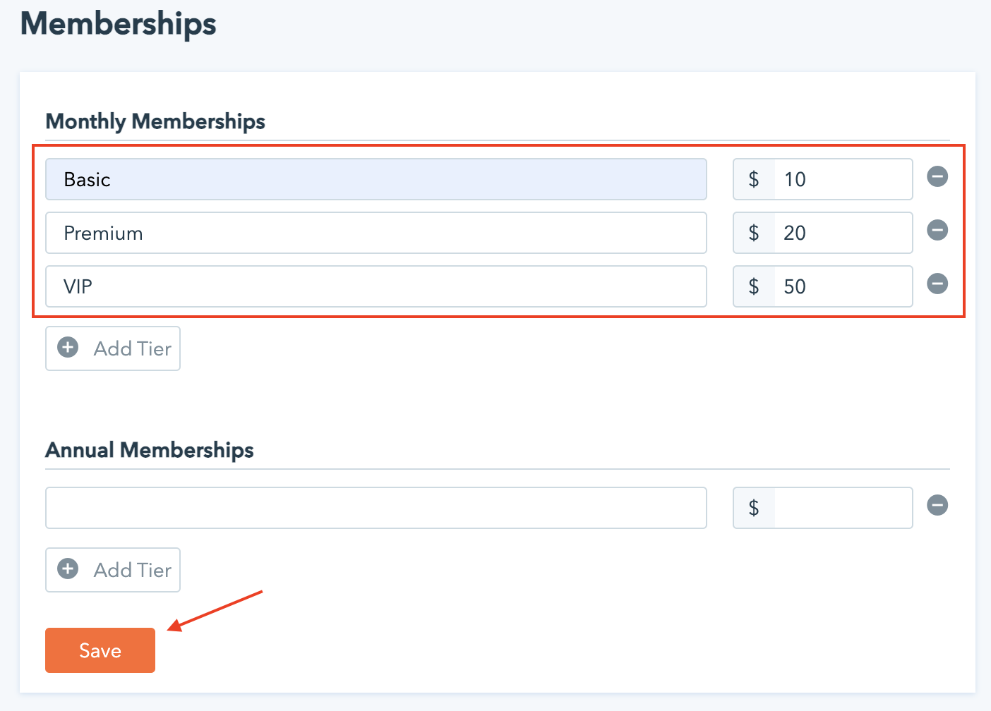Edit the Premium tier name field

pyautogui.click(x=376, y=233)
